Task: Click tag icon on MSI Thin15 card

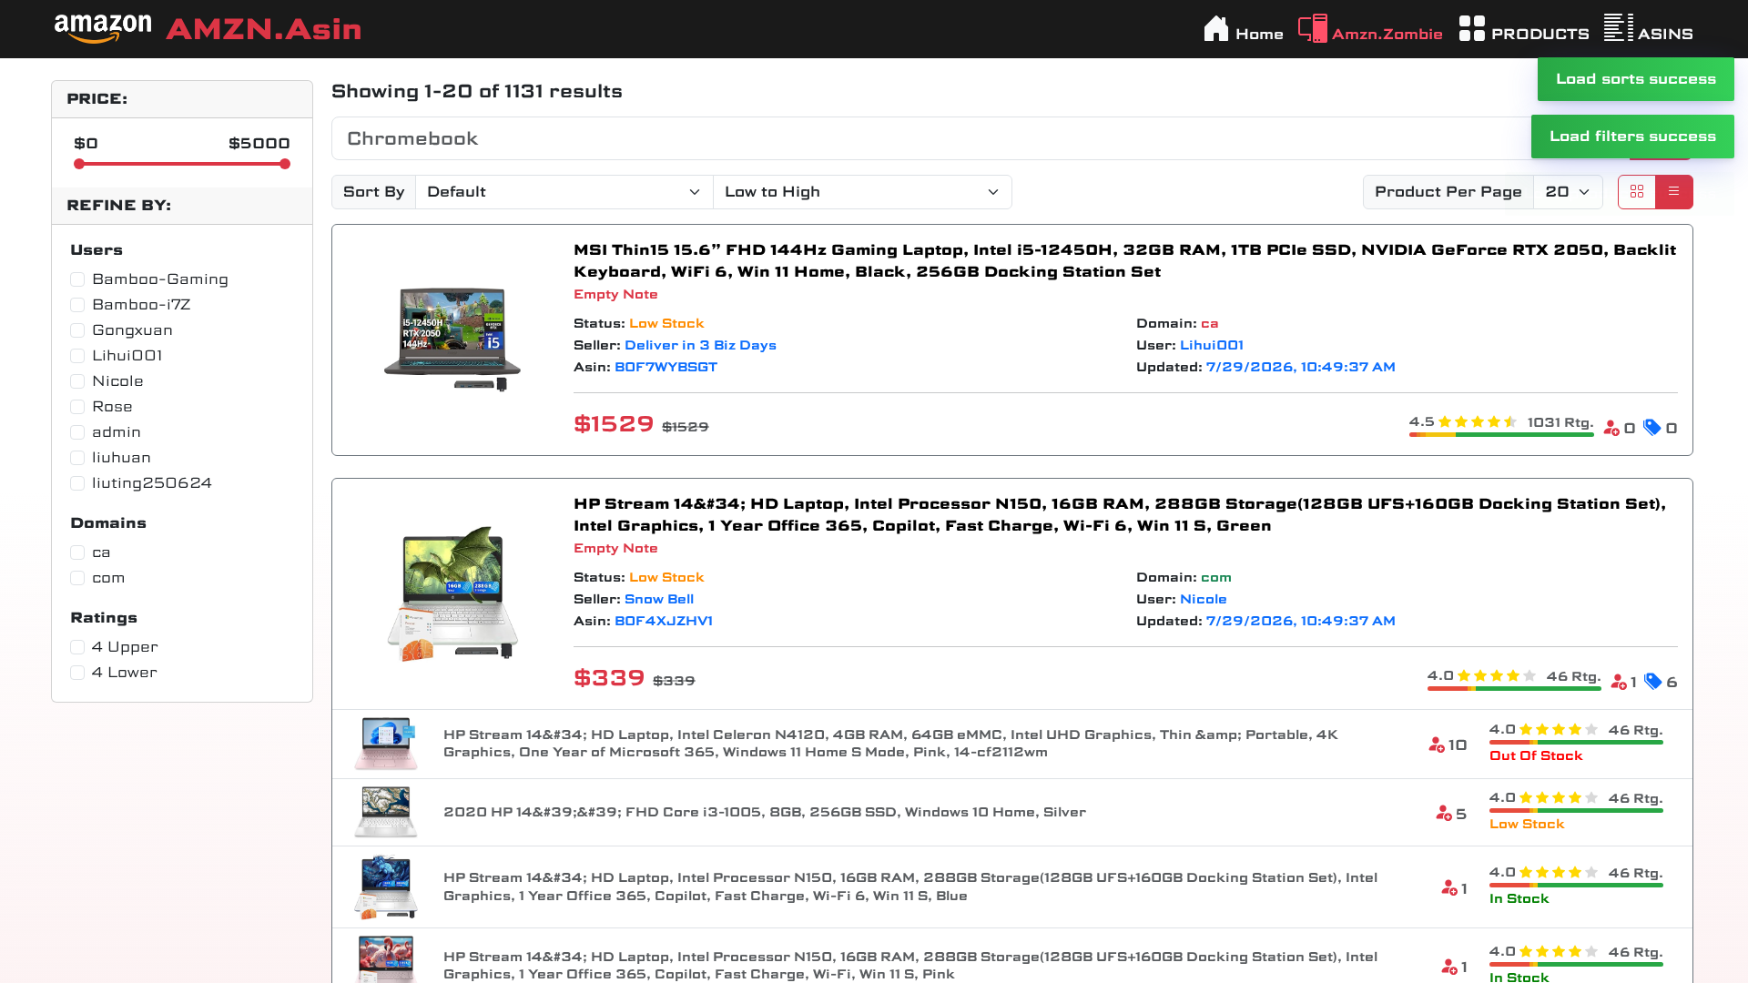Action: coord(1652,428)
